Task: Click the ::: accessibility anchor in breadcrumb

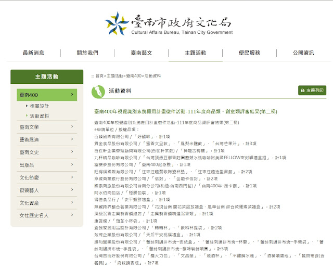Action: [x=93, y=76]
